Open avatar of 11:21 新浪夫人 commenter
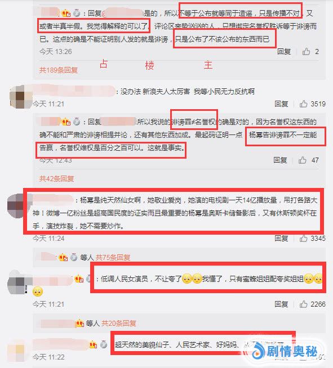The width and height of the screenshot is (333, 368). [x=20, y=97]
